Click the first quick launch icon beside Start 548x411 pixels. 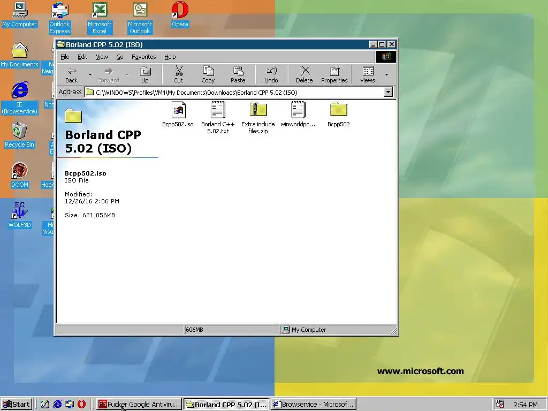45,405
